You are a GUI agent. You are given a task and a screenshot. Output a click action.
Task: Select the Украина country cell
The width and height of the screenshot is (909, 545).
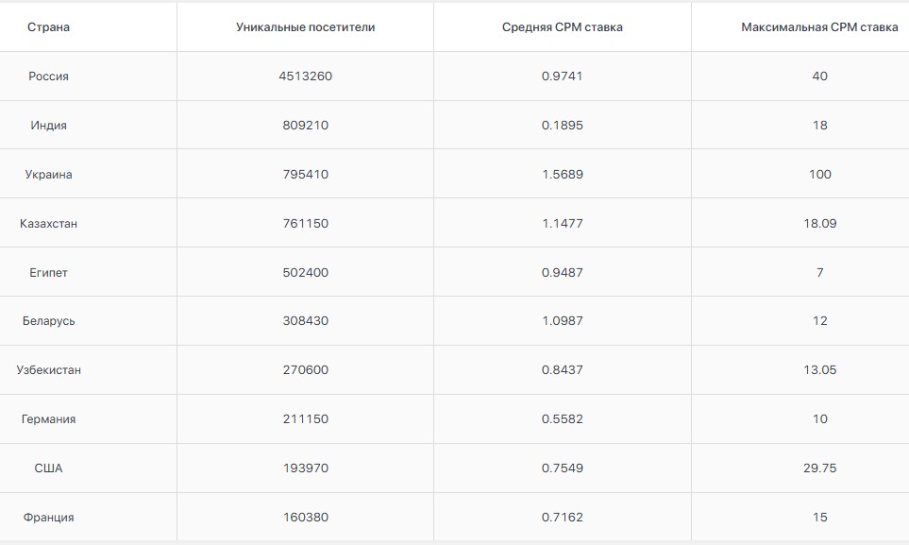pos(48,175)
